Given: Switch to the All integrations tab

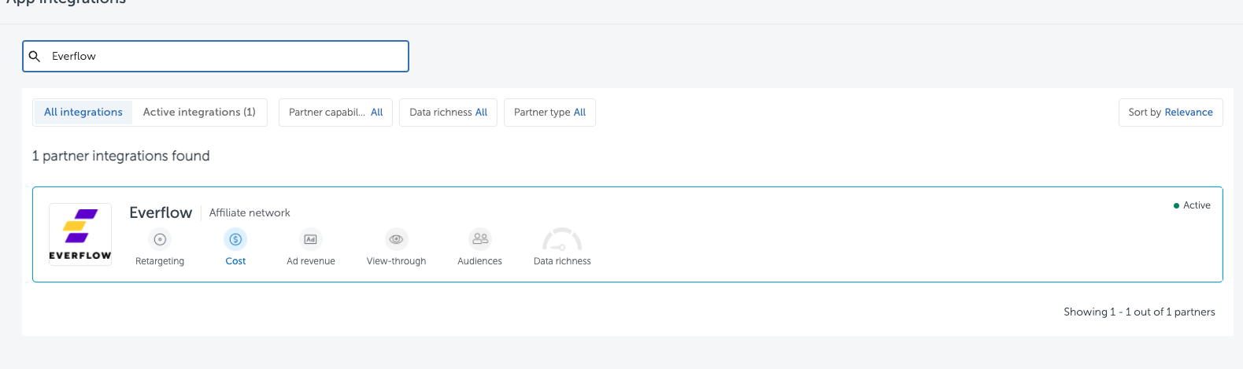Looking at the screenshot, I should (83, 113).
